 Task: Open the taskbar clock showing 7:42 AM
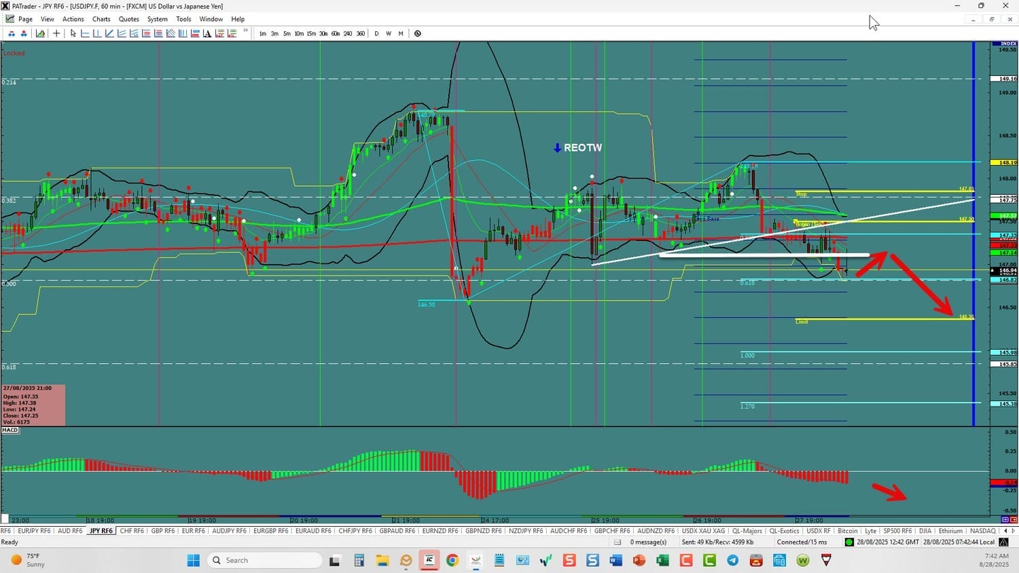(x=995, y=560)
